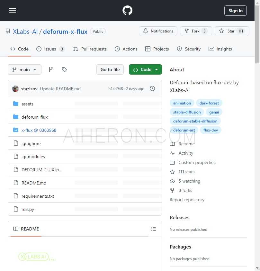Open the .gitignore file
This screenshot has width=260, height=271.
(x=31, y=143)
